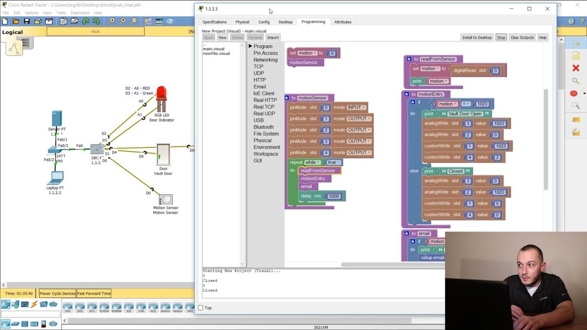
Task: Click the Vault Door device on canvas
Action: point(163,154)
